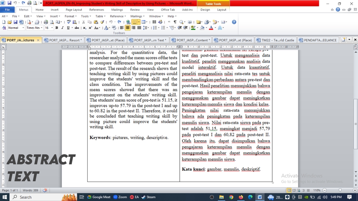Open Steam from the taskbar
358x201 pixels.
pos(148,197)
